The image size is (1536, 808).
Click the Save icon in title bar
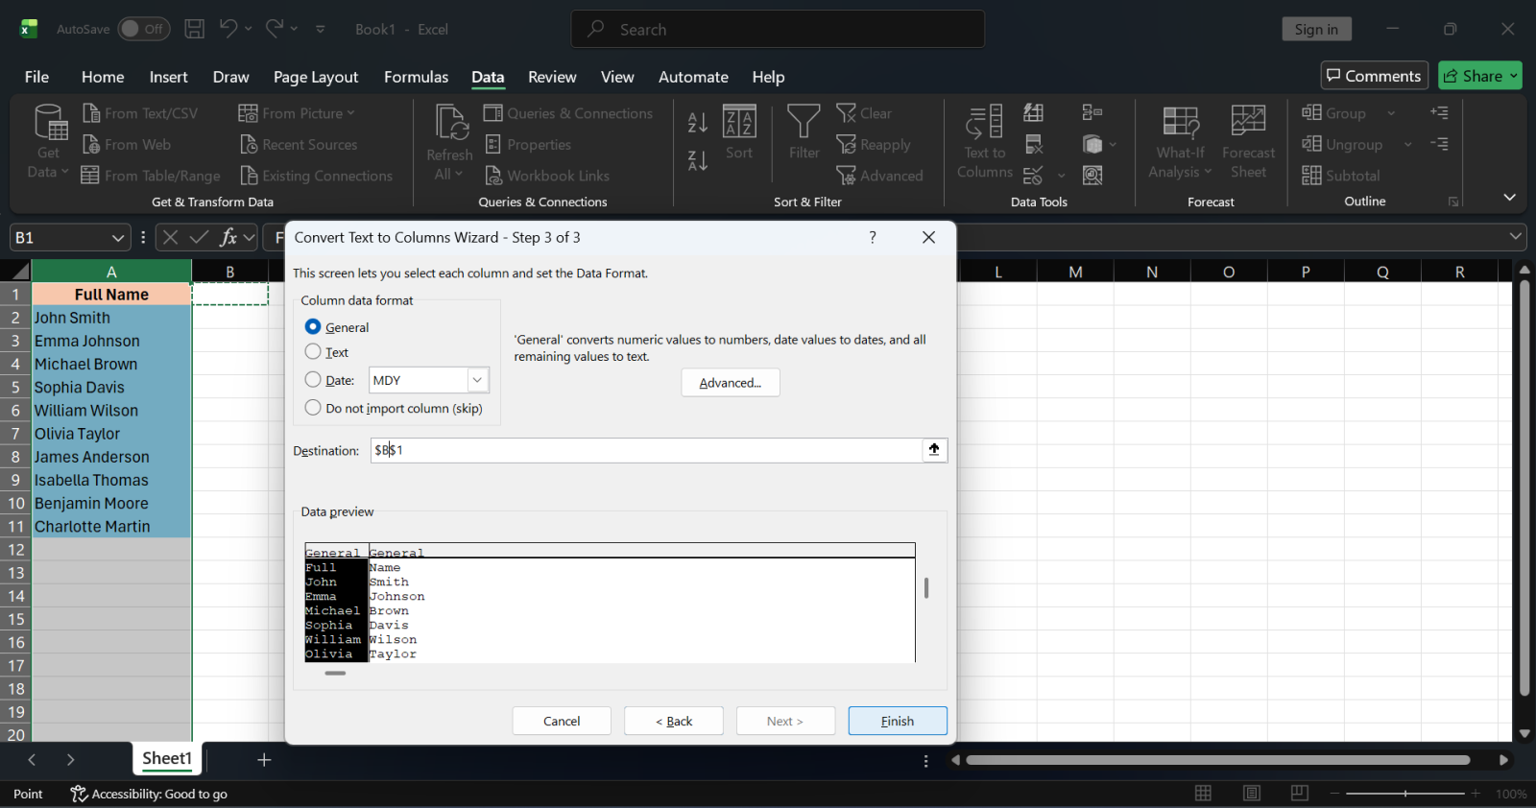point(195,29)
